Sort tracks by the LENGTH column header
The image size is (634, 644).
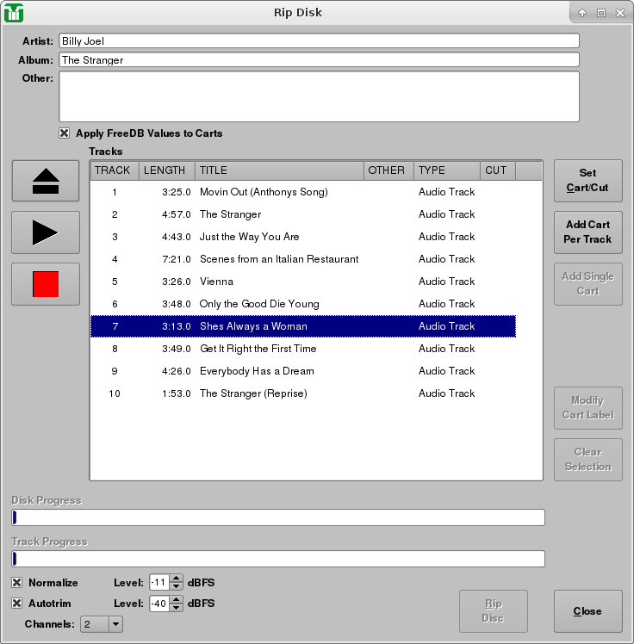166,170
